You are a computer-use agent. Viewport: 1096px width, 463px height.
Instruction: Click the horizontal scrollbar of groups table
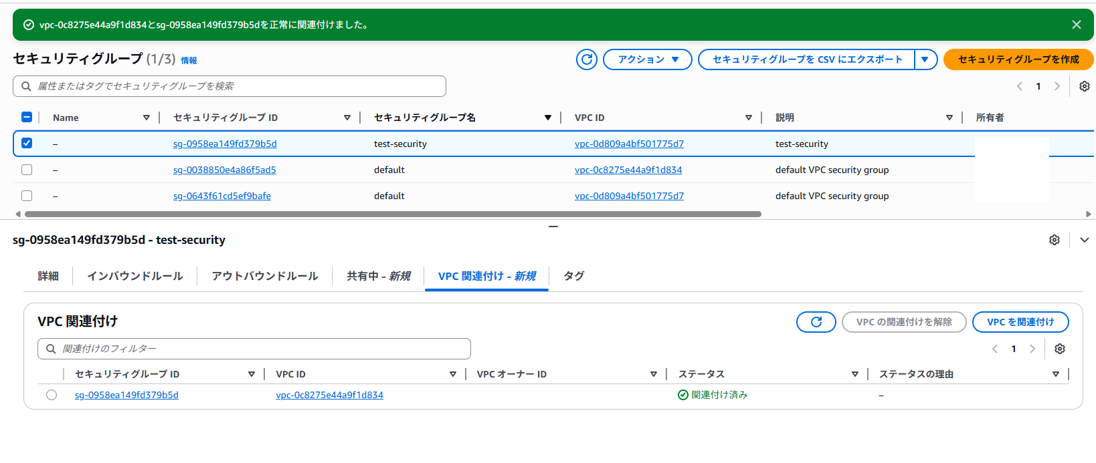[x=393, y=214]
